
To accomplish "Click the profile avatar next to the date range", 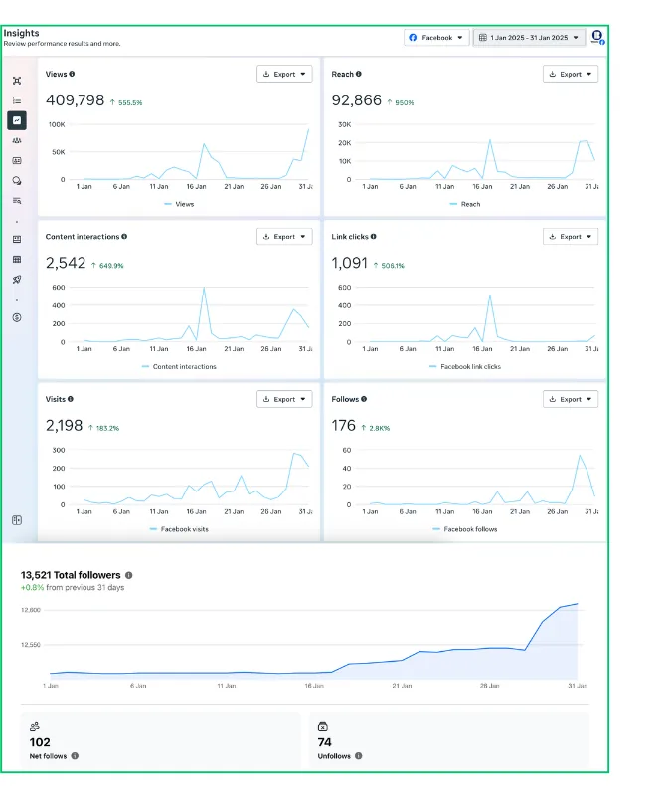I will click(x=597, y=37).
